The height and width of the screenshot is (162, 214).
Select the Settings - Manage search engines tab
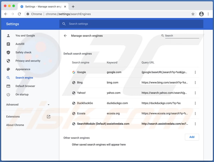[43, 6]
